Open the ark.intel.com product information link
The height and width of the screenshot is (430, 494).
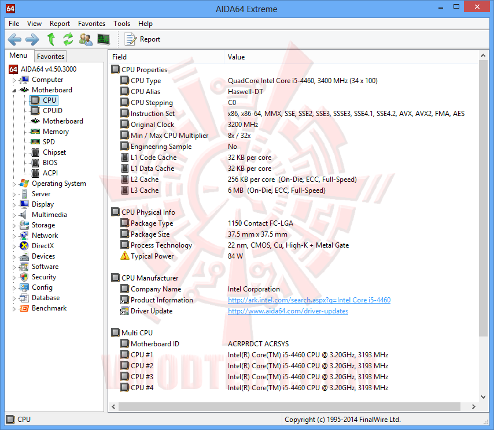coord(309,300)
